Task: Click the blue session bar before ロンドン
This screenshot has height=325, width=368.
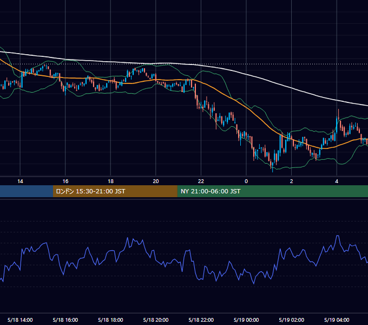Action: (x=27, y=191)
